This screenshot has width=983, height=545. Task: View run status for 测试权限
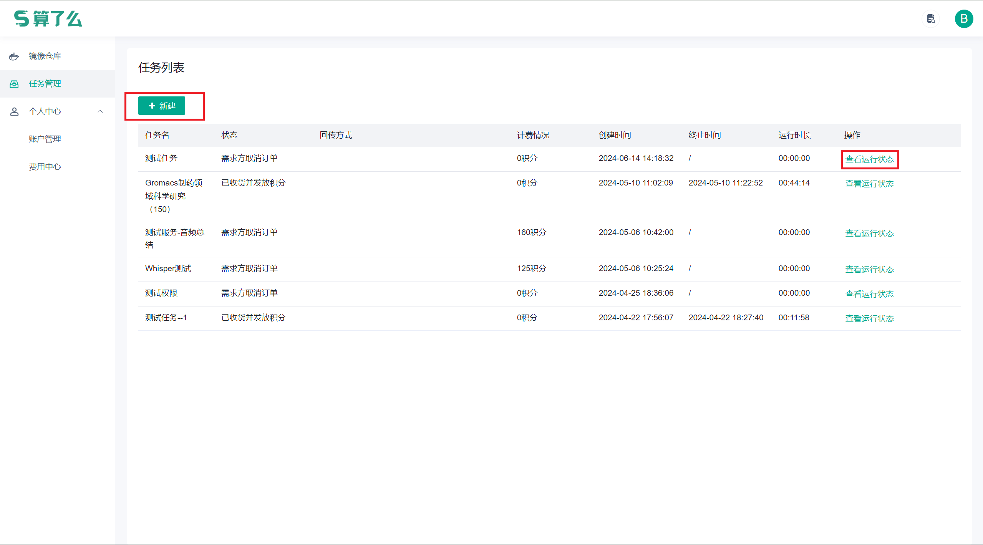[869, 294]
